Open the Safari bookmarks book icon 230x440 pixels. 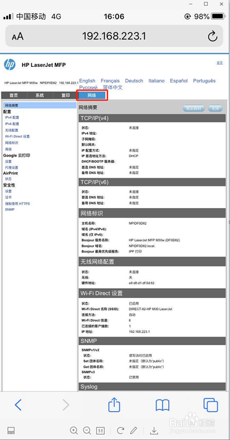click(163, 405)
